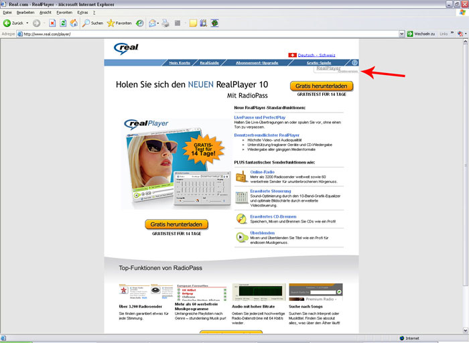469x343 pixels.
Task: Click the Online-Radio radio icon
Action: point(241,176)
